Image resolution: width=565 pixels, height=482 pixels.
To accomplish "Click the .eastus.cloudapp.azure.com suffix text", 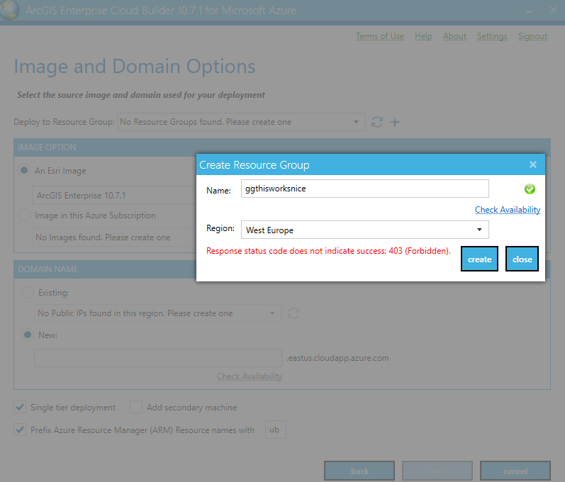I will pos(337,358).
